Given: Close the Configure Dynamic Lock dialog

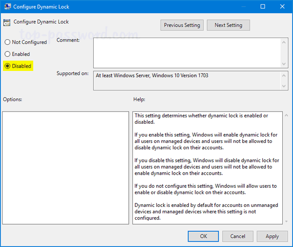Looking at the screenshot, I should [282, 7].
